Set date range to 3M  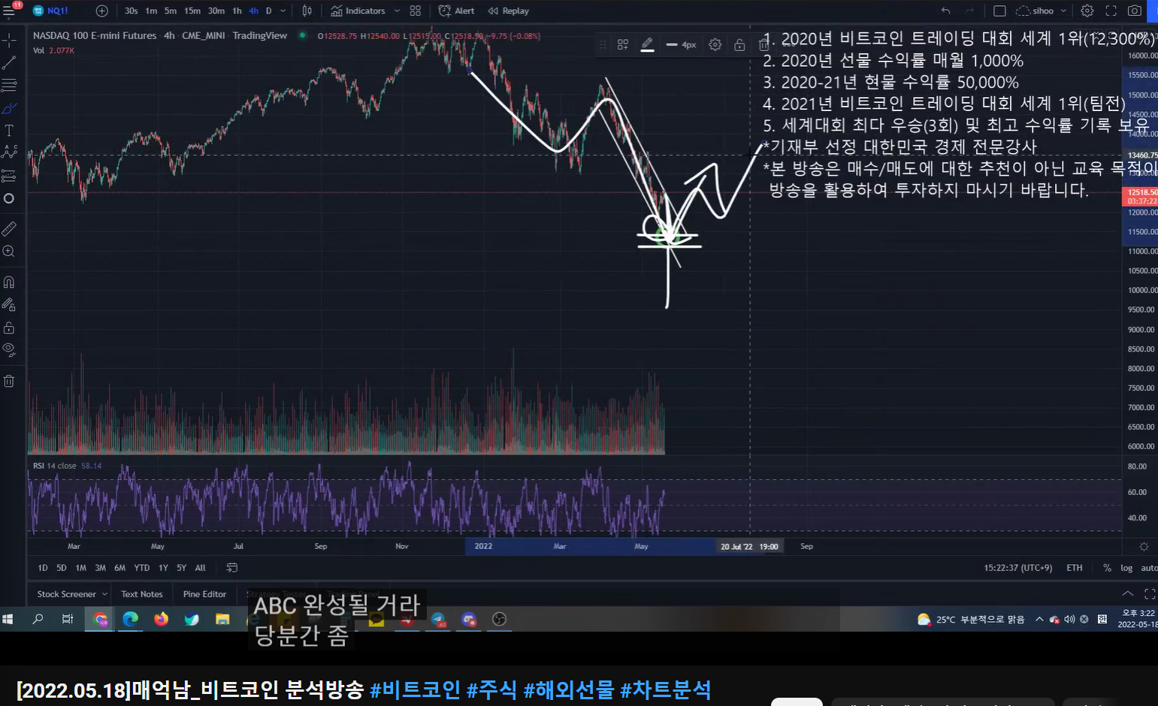[x=101, y=568]
